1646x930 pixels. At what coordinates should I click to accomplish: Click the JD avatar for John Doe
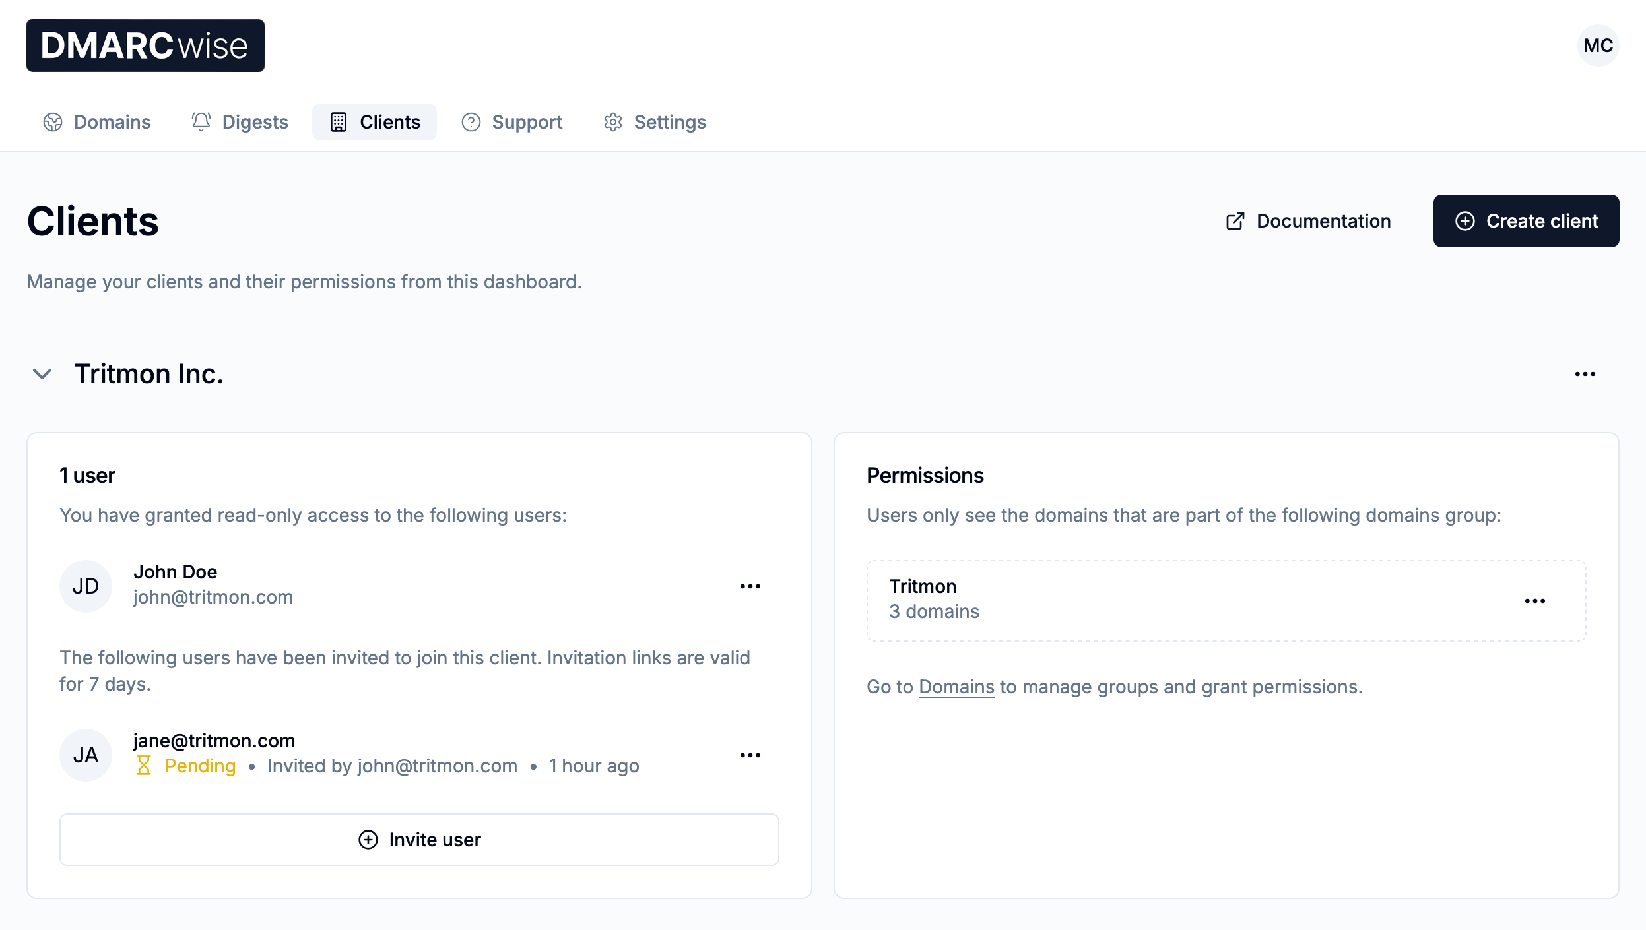coord(86,586)
